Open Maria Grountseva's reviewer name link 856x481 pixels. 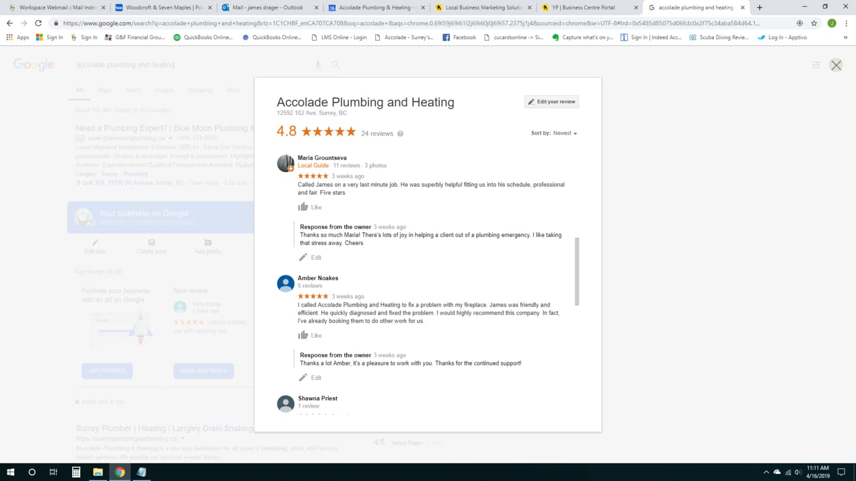[x=322, y=158]
